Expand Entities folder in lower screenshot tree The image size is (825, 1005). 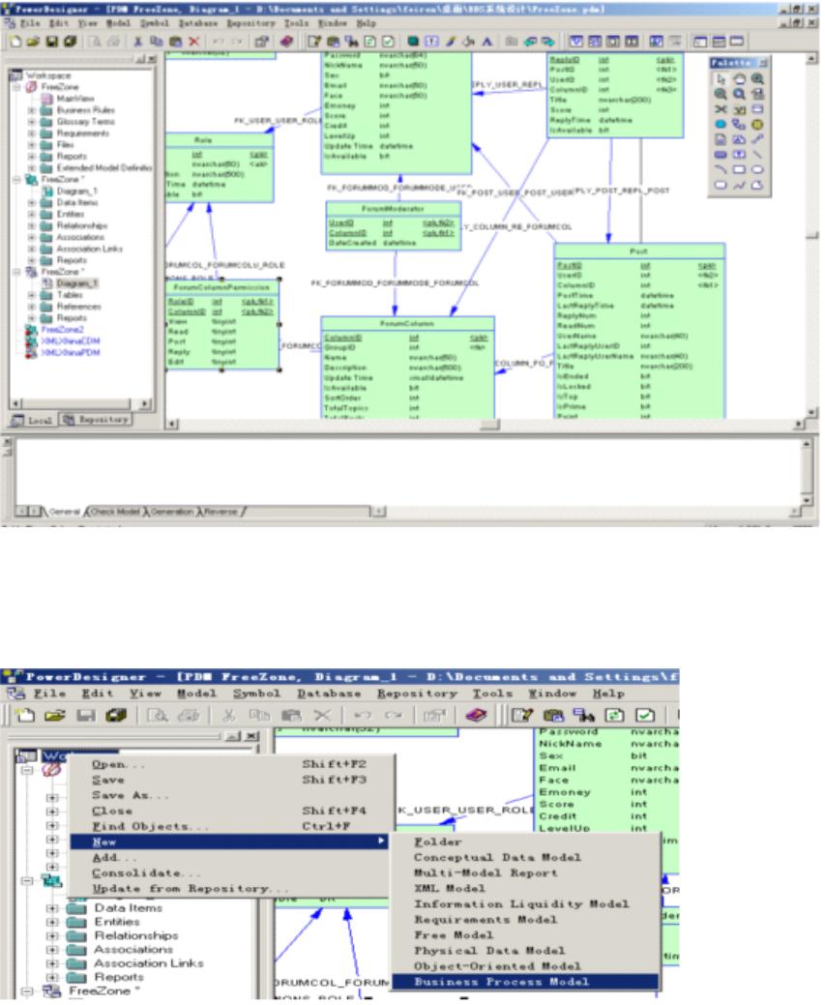pyautogui.click(x=52, y=923)
